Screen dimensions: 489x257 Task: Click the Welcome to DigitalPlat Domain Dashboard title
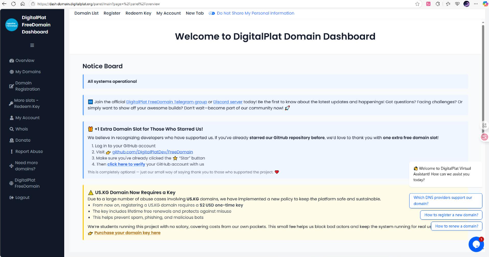[275, 36]
